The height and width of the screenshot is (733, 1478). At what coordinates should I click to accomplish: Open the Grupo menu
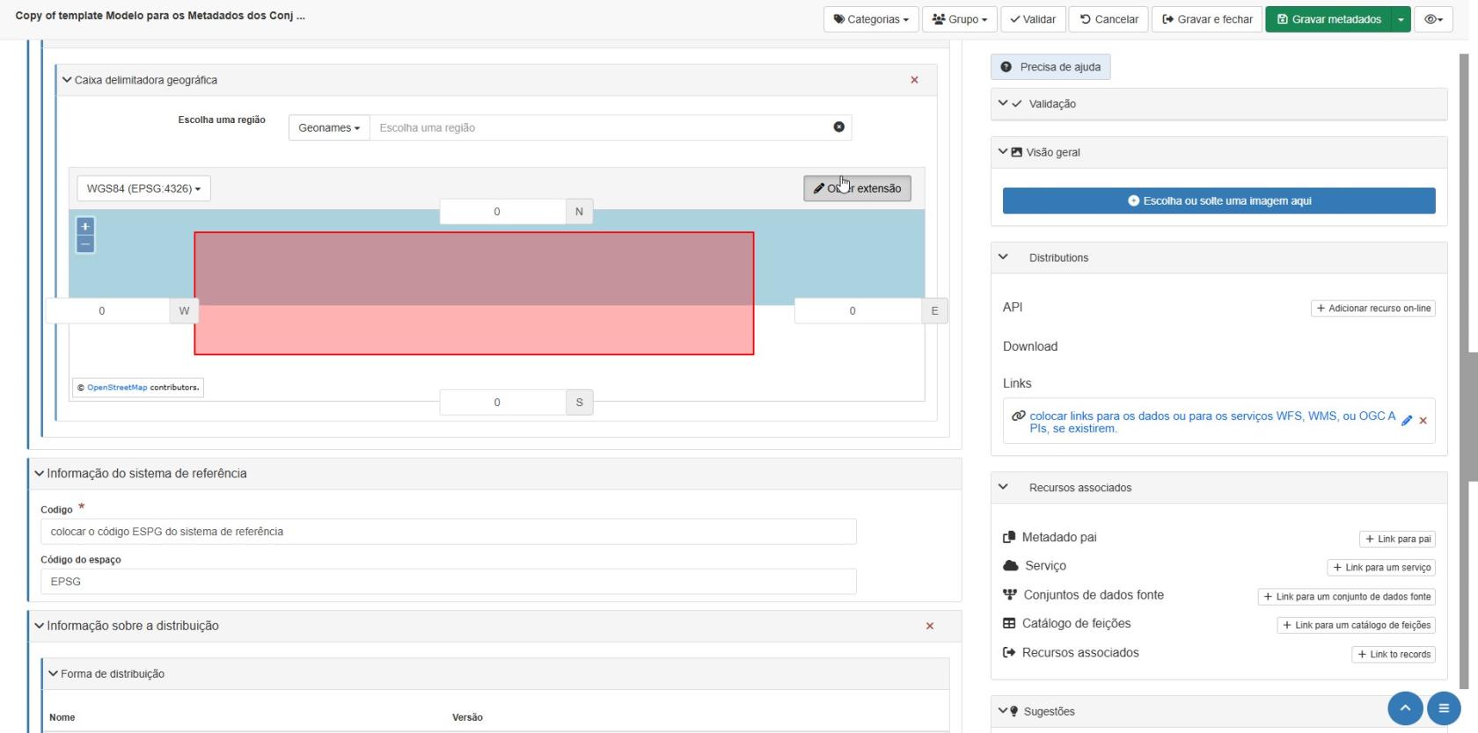[959, 19]
